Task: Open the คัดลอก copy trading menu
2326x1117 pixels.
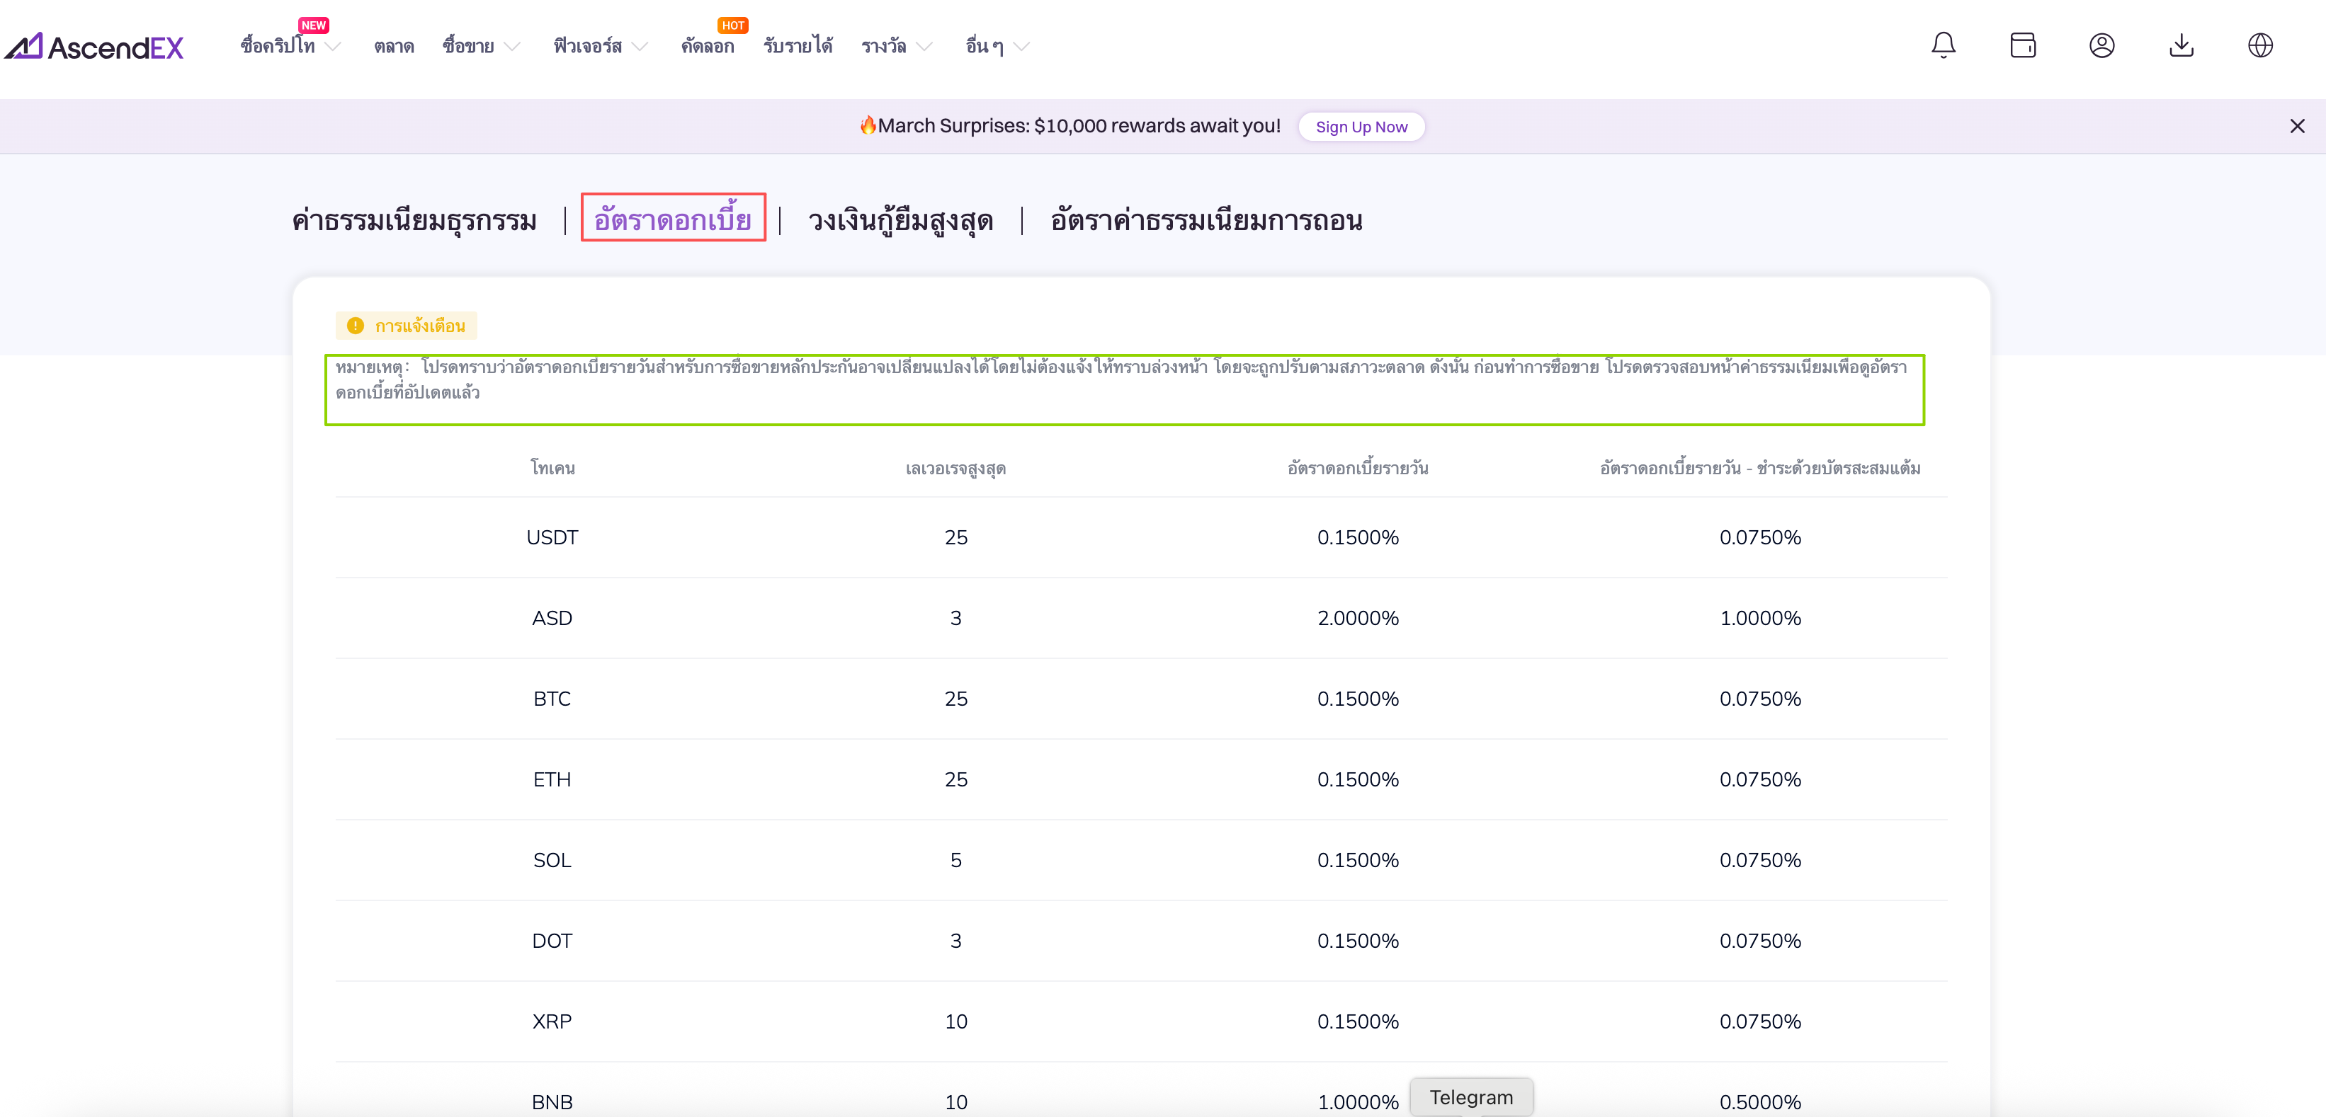Action: point(707,46)
